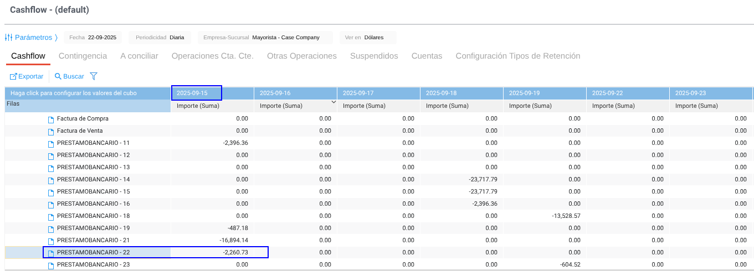Switch to the Contingencia tab
Image resolution: width=754 pixels, height=271 pixels.
point(83,56)
